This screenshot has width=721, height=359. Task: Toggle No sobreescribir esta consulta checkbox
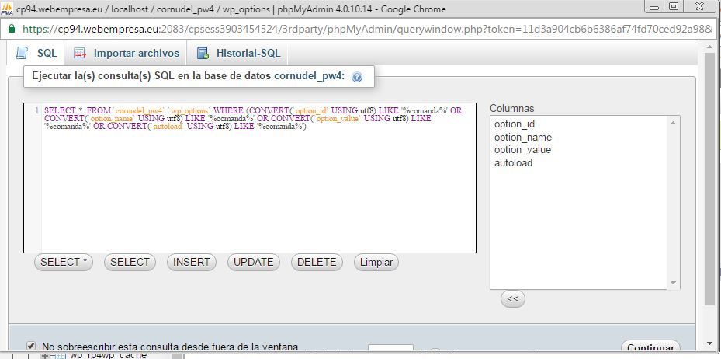[31, 345]
